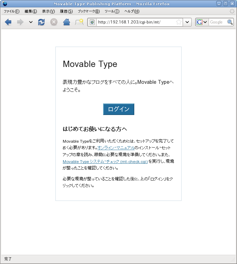The image size is (237, 264).
Task: Open the Movable Type システム・チェック (mt-check.cgi) link
Action: (105, 162)
